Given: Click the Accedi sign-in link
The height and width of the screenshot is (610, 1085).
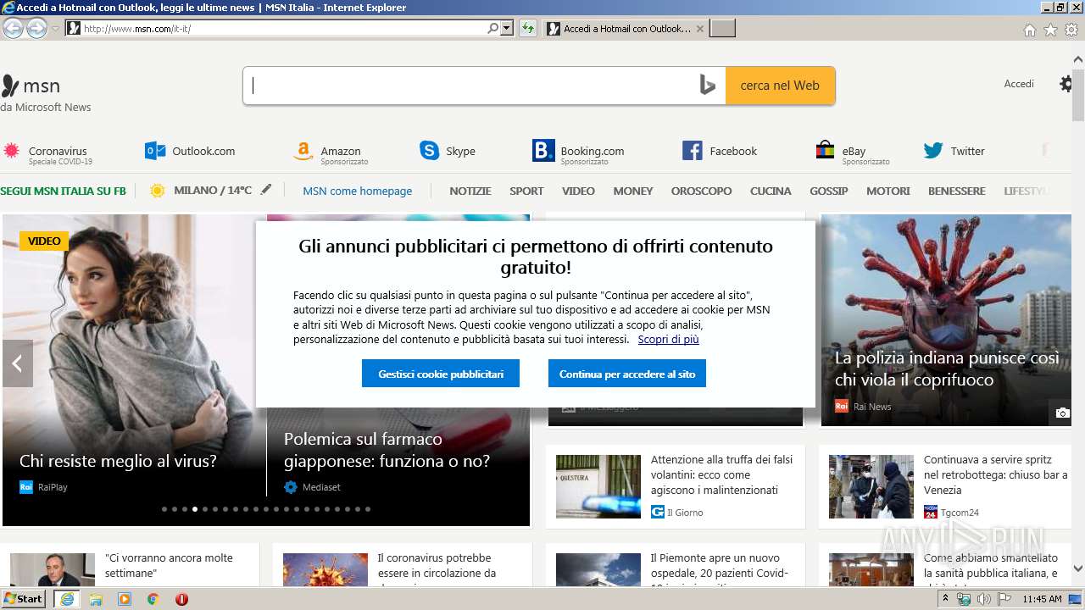Looking at the screenshot, I should tap(1019, 84).
